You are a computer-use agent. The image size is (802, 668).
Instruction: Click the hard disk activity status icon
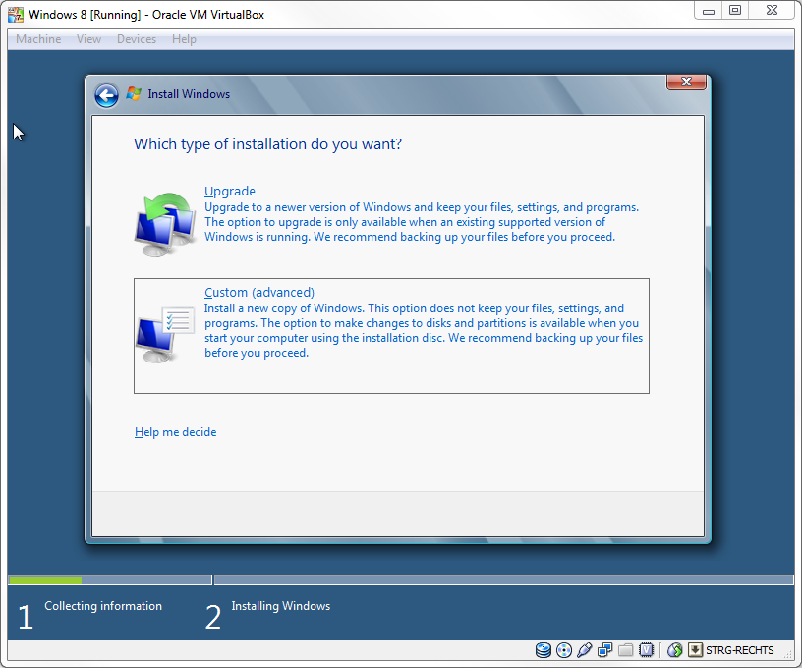[x=544, y=650]
